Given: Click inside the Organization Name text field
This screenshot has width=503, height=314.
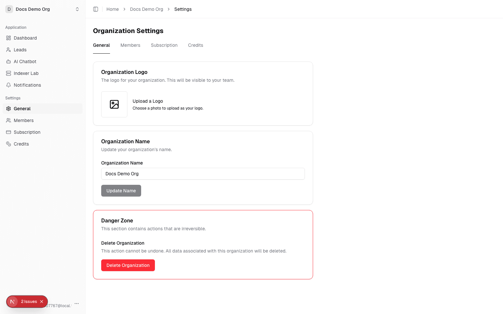Looking at the screenshot, I should [203, 174].
